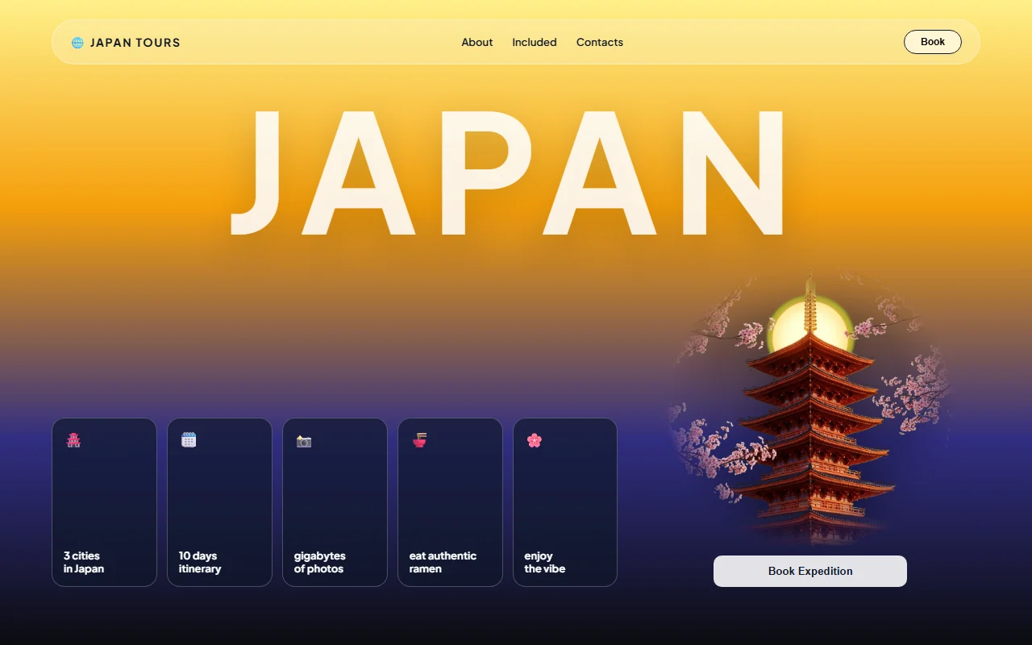Image resolution: width=1032 pixels, height=645 pixels.
Task: Click the Book button in navbar
Action: pyautogui.click(x=933, y=42)
